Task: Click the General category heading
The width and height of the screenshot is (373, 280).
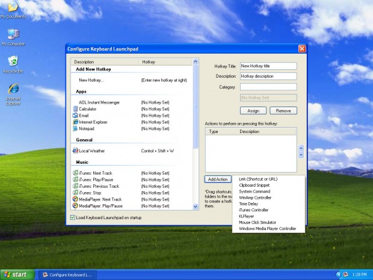Action: (84, 140)
